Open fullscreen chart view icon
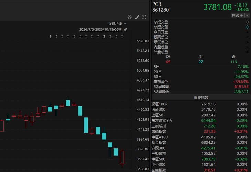Image resolution: width=251 pixels, height=172 pixels. [144, 17]
